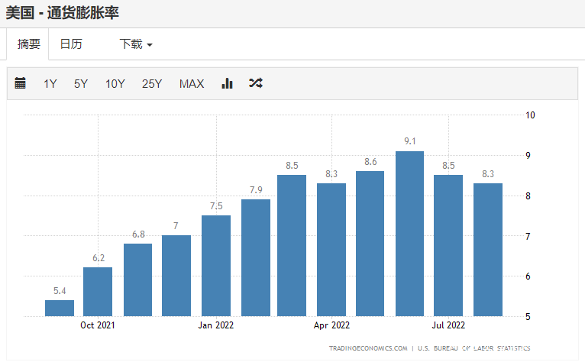Click the 5.4 bar at chart start
This screenshot has height=362, width=585.
point(60,308)
